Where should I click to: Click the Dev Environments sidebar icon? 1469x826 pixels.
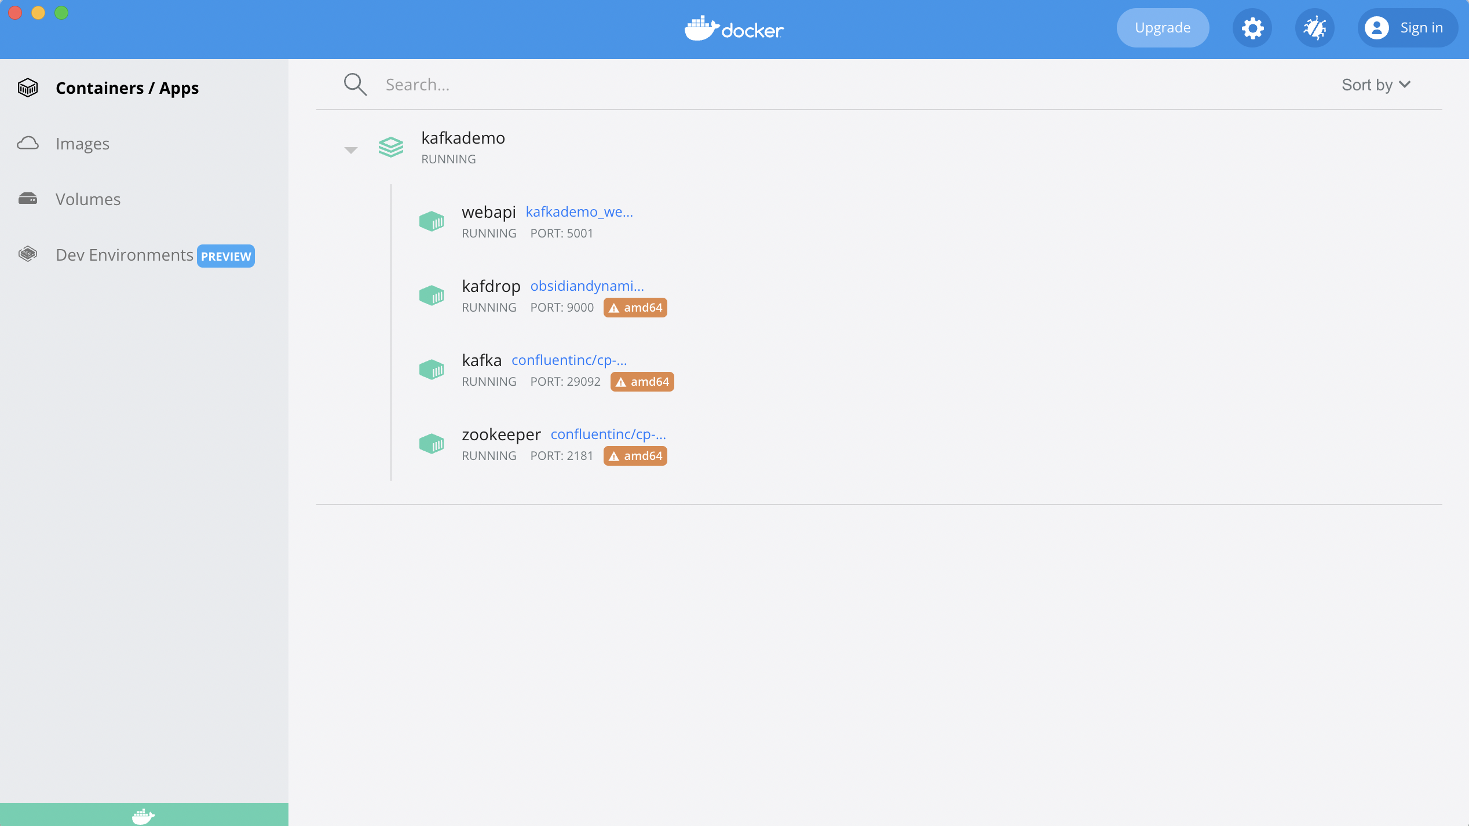(27, 254)
